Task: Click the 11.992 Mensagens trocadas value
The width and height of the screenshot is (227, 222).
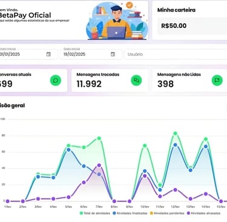Action: [89, 84]
